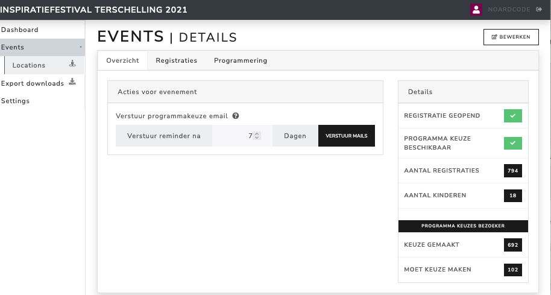Click the 692 Keuze gemaakt badge
The height and width of the screenshot is (295, 551).
pos(513,245)
